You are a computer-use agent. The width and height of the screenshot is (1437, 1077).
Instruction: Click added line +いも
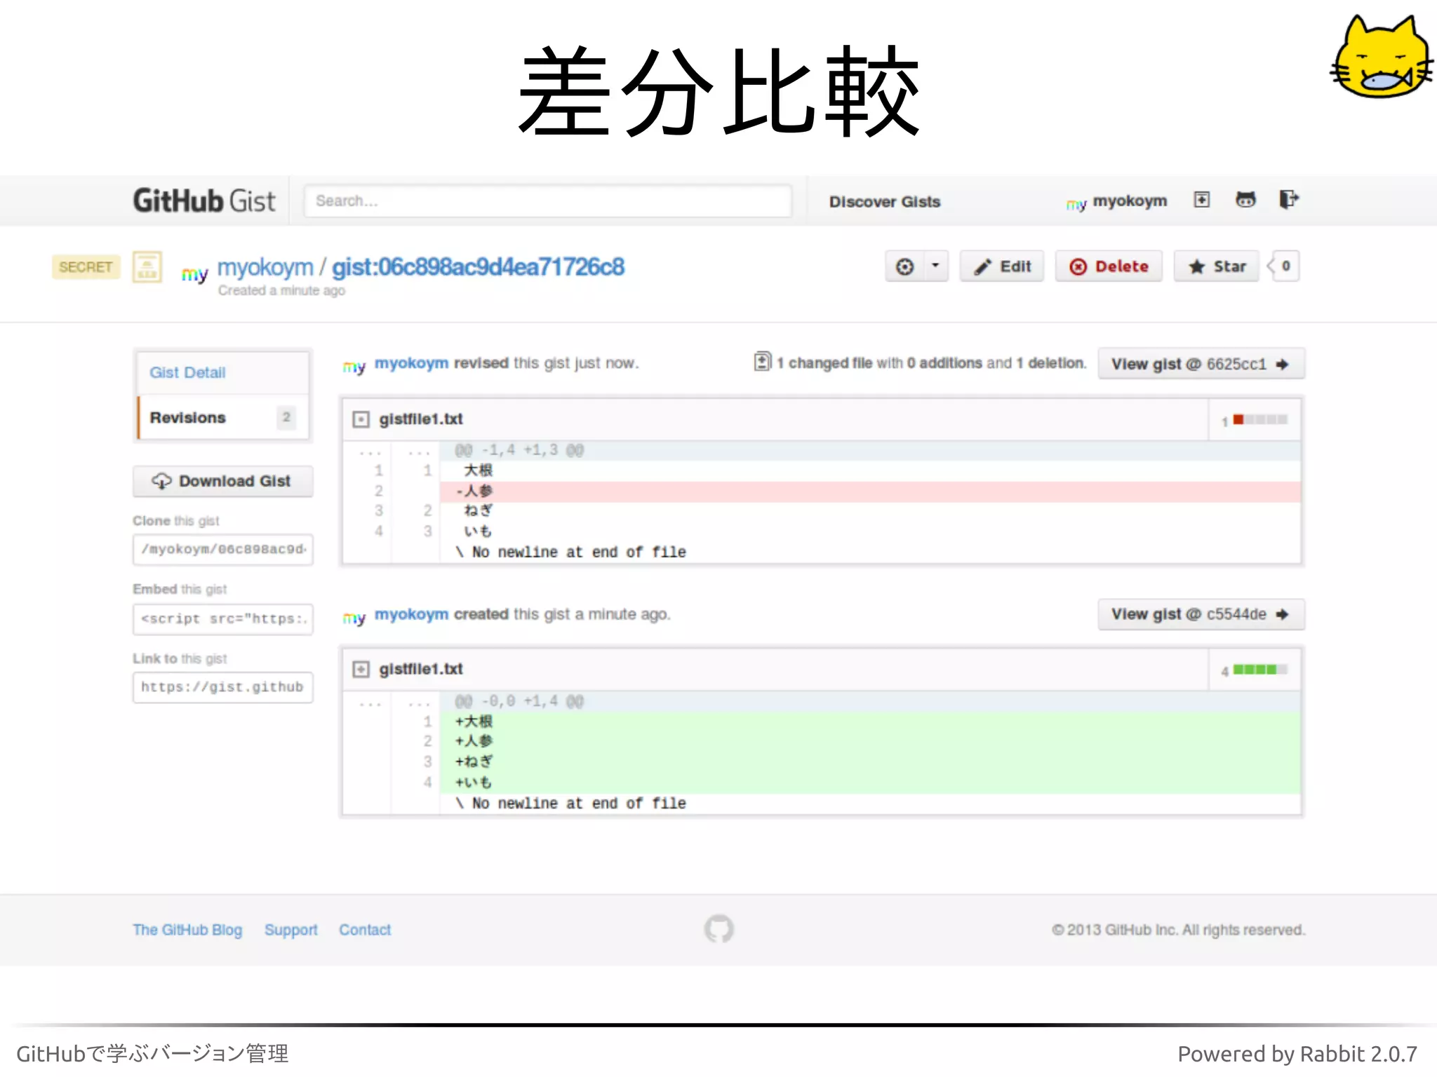click(x=870, y=783)
